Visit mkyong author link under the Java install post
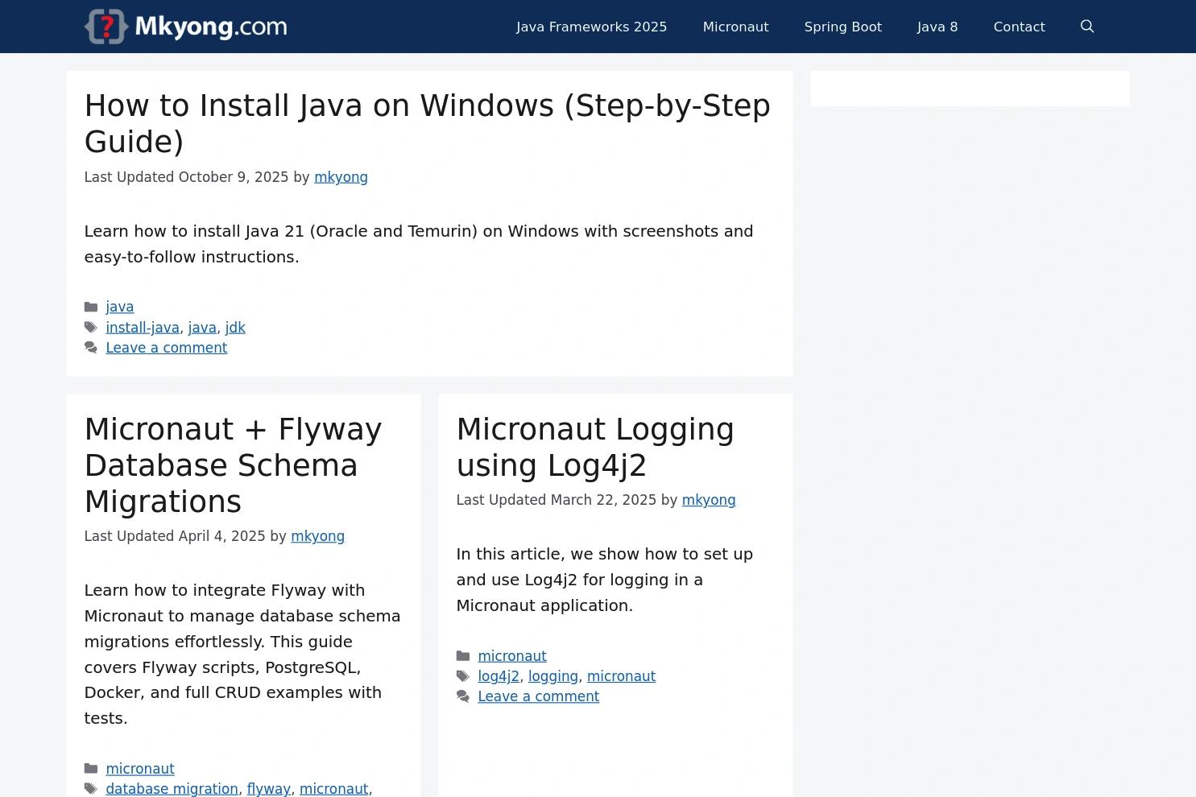 (x=341, y=177)
